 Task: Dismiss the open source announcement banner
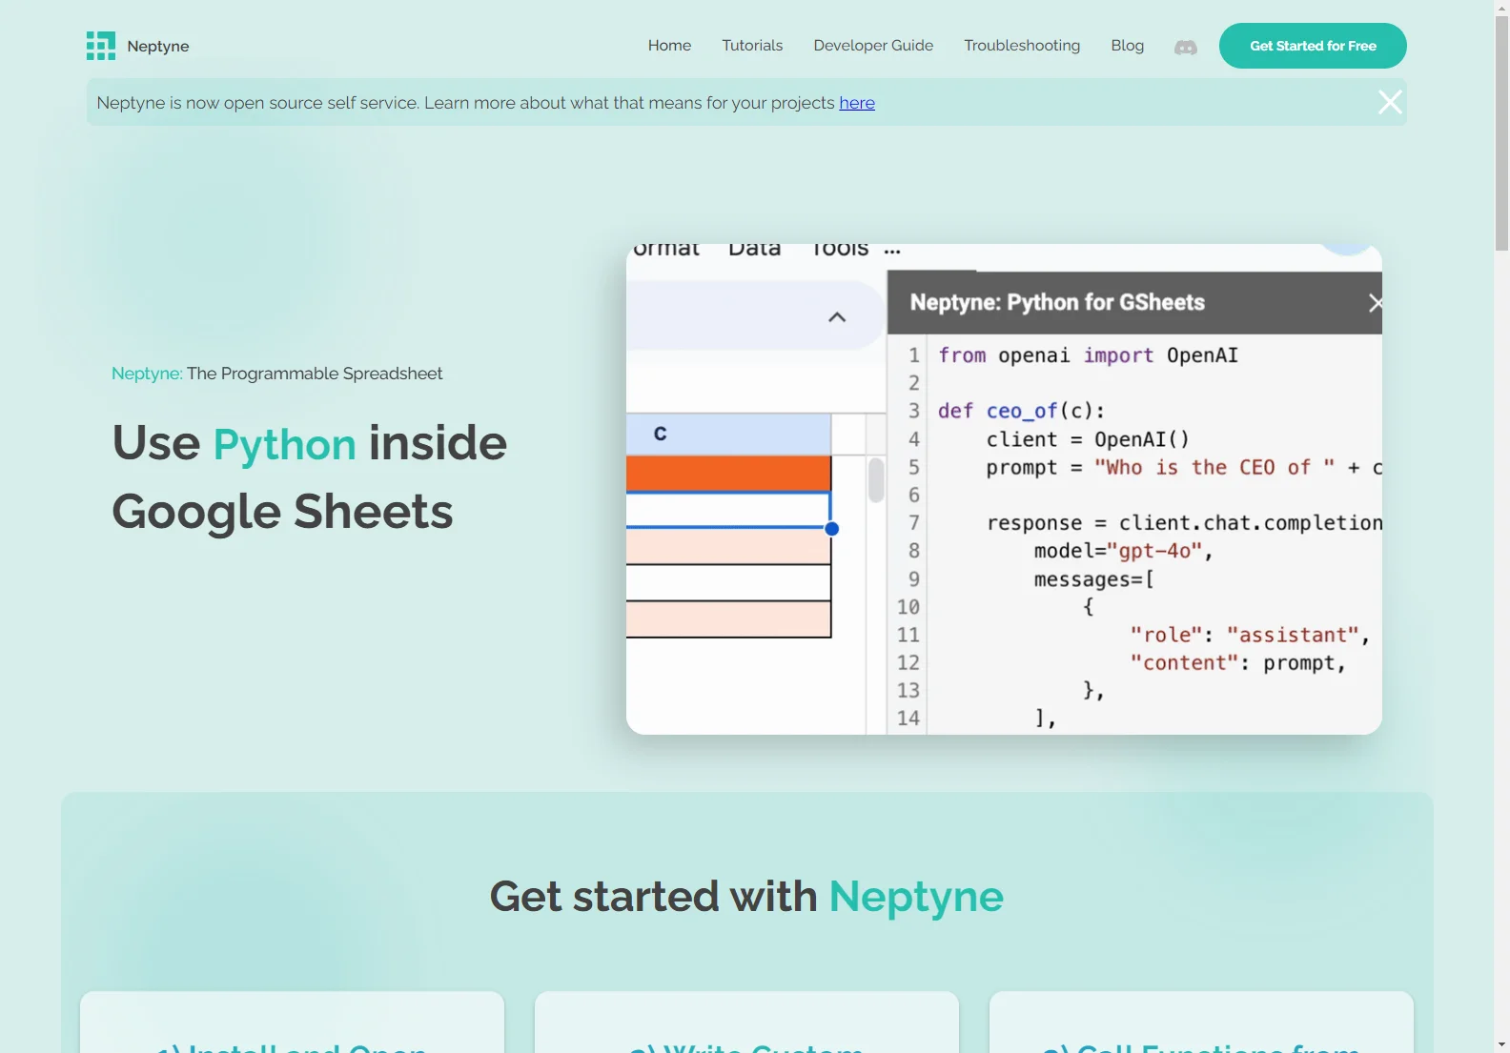[1390, 102]
